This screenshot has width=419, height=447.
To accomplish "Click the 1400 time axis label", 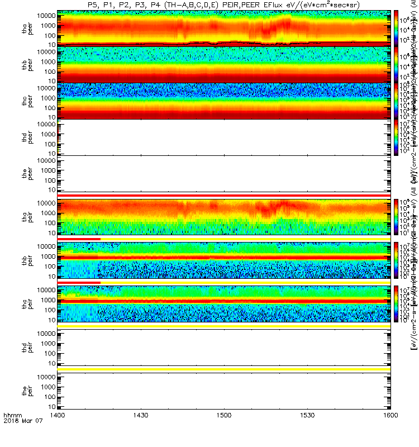I will point(58,415).
